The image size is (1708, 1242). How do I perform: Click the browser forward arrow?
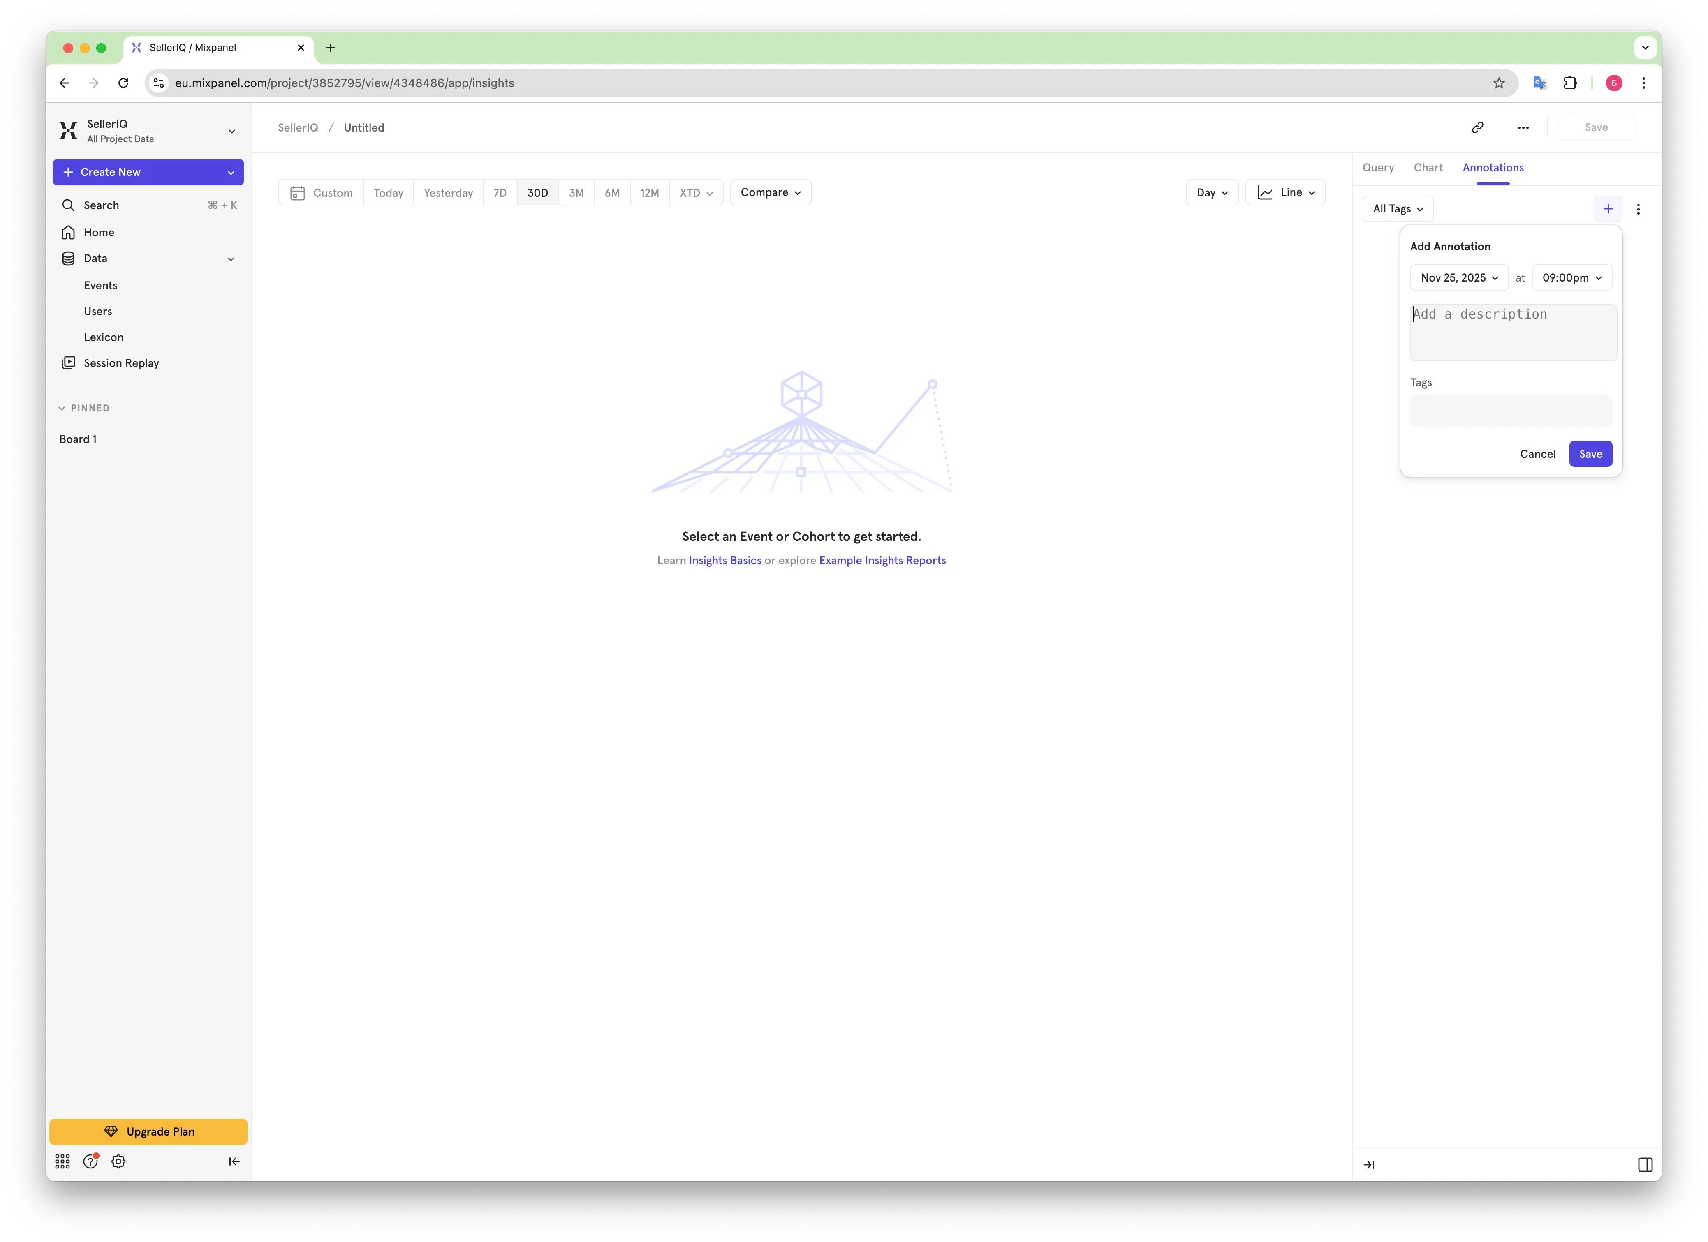coord(93,83)
